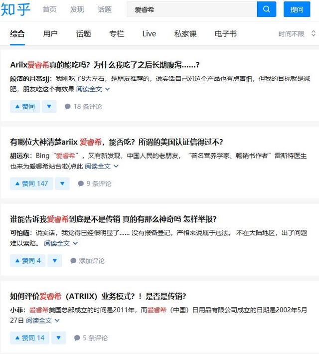This screenshot has height=354, width=319.
Task: Select the 综合 tab
Action: (x=17, y=34)
